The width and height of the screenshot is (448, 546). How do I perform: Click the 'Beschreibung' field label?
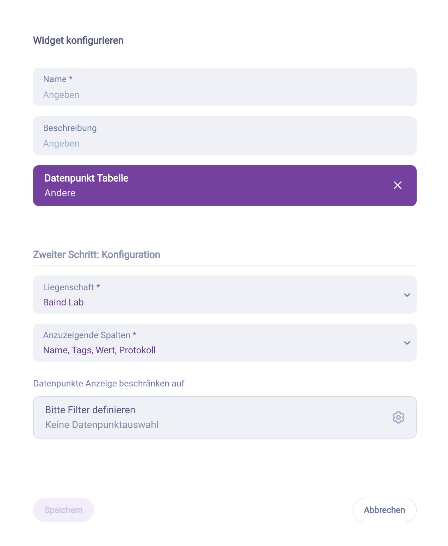pyautogui.click(x=70, y=128)
